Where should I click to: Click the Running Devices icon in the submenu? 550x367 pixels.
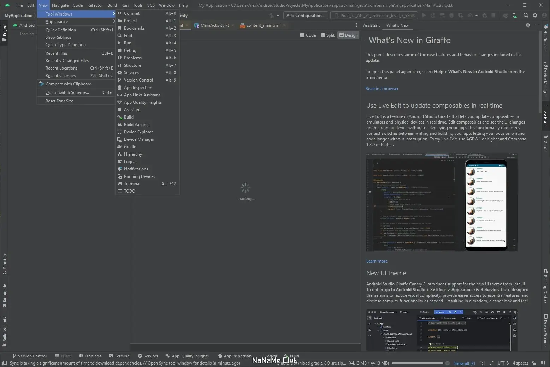(120, 176)
